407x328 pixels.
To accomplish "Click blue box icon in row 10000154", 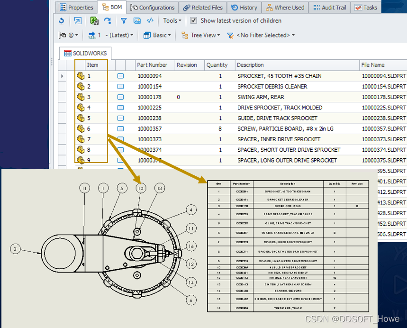I will click(x=120, y=86).
